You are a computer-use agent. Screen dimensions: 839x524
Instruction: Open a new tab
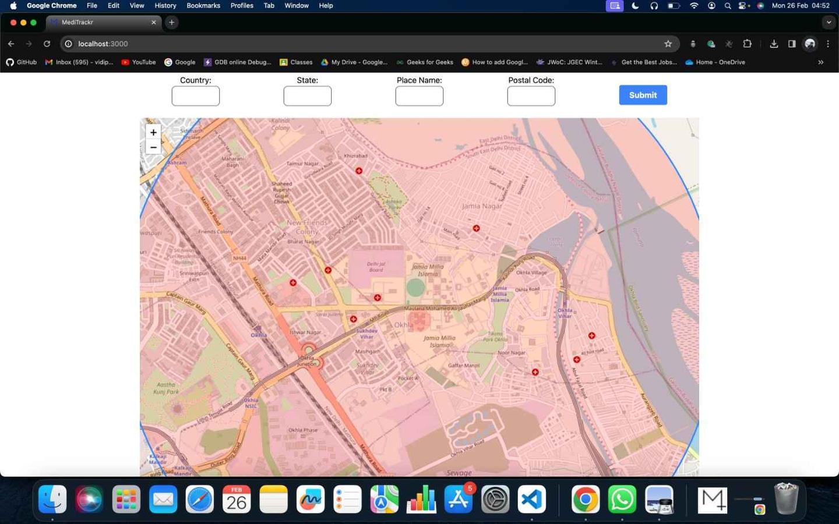171,22
